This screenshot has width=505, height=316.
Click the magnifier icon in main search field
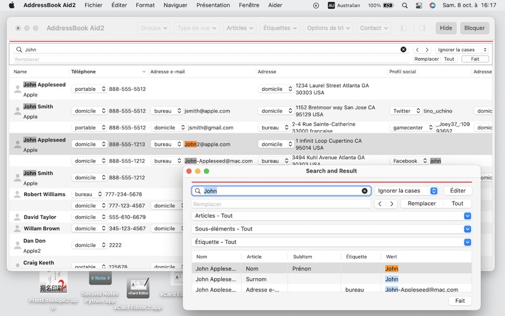(x=19, y=49)
